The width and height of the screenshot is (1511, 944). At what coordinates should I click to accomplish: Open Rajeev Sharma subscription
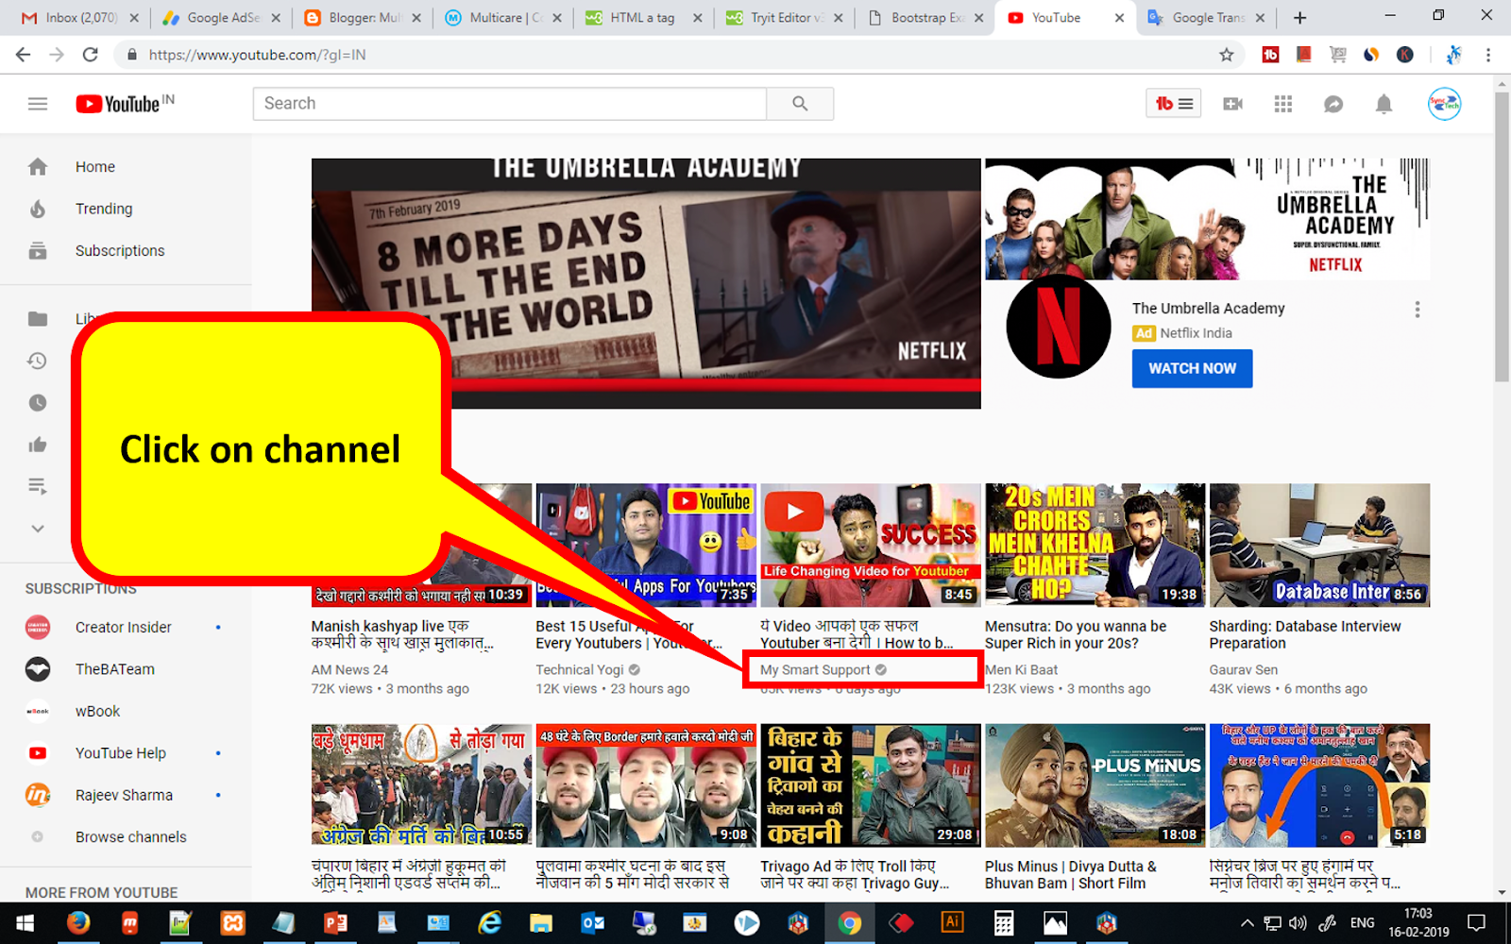coord(126,795)
